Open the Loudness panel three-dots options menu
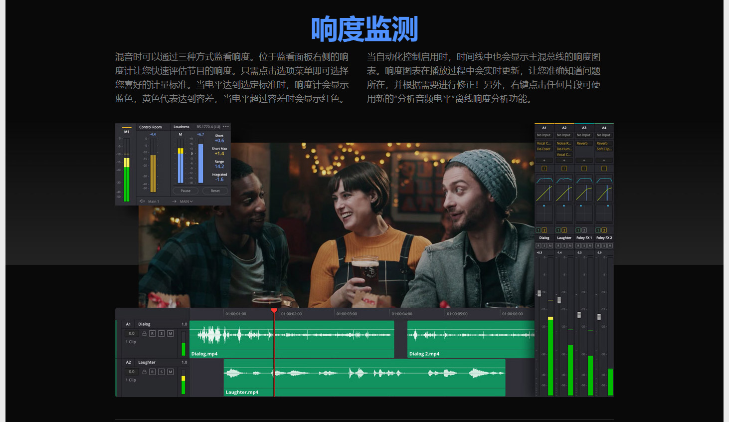This screenshot has width=729, height=422. coord(226,127)
